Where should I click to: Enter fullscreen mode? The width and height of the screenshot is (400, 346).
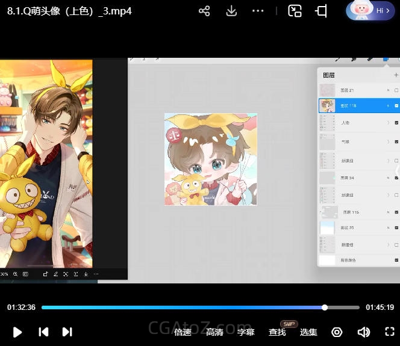pos(389,332)
